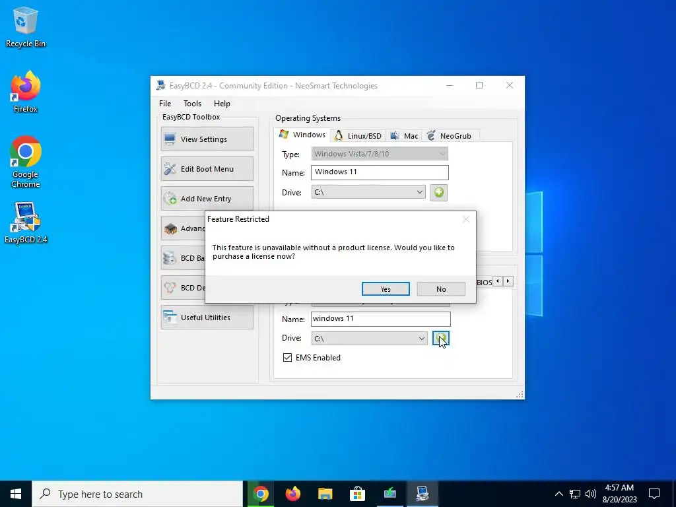The width and height of the screenshot is (676, 507).
Task: Expand the upper Drive C:\ dropdown
Action: (419, 192)
